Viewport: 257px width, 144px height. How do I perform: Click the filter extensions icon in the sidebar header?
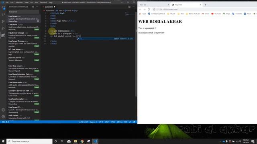click(x=33, y=7)
